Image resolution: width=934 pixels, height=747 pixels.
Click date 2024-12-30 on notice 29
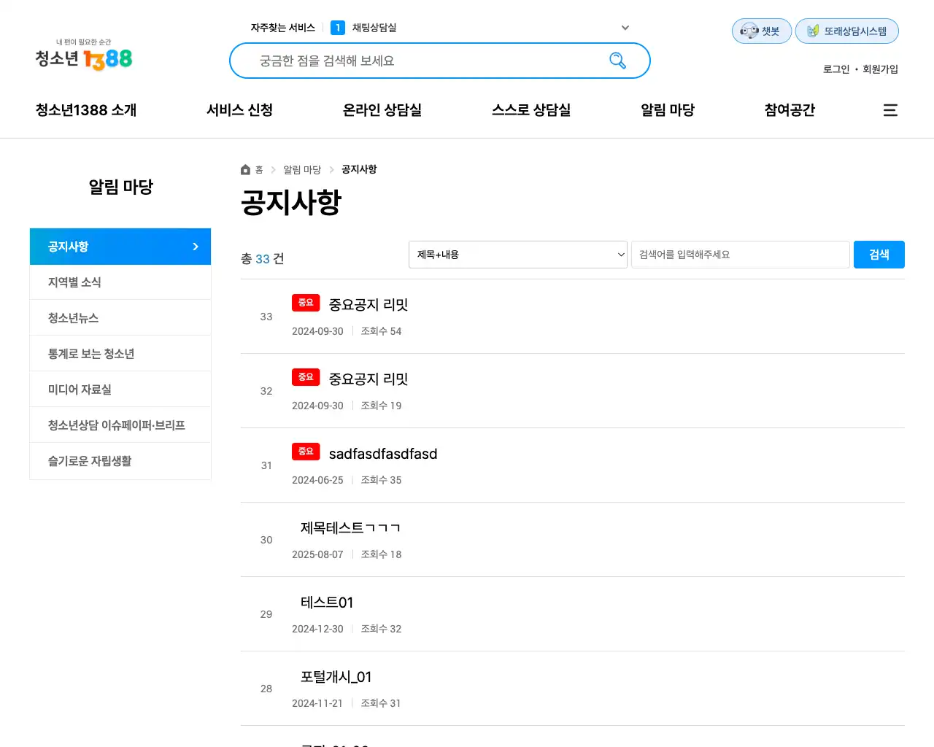[x=317, y=629]
